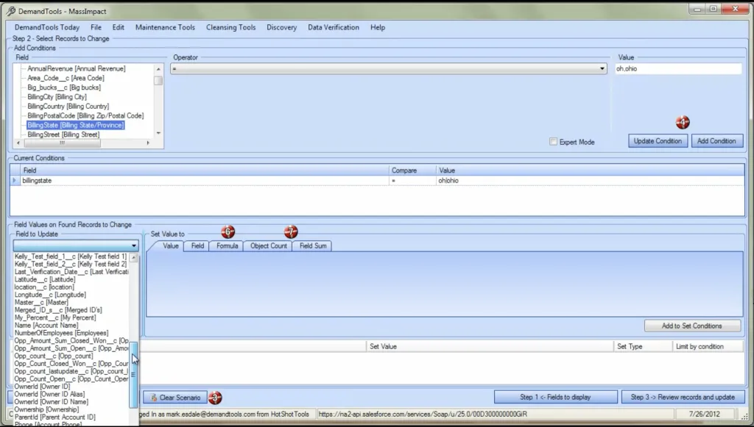Viewport: 754px width, 427px height.
Task: Choose Opp_Amount_Sum_Closed_Won__c from the list
Action: click(x=71, y=340)
